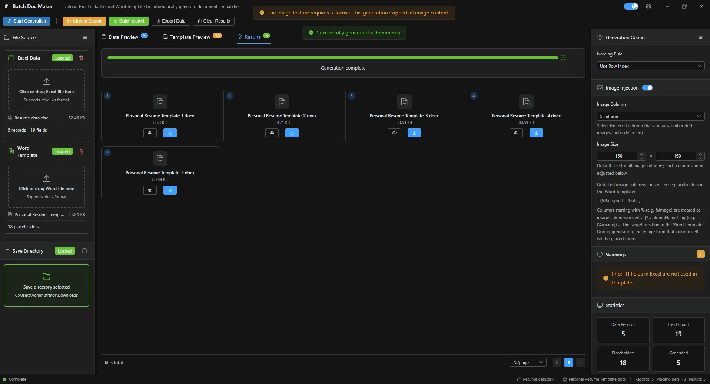This screenshot has height=384, width=710.
Task: Change the 20/page pagination dropdown
Action: 528,362
